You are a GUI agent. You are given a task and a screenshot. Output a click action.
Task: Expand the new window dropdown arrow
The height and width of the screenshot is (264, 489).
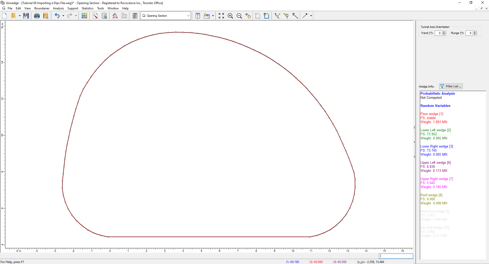coord(213,16)
